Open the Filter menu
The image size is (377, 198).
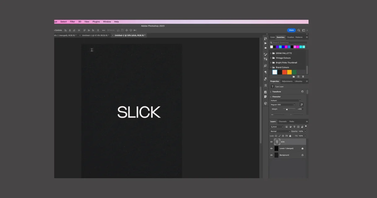click(72, 21)
